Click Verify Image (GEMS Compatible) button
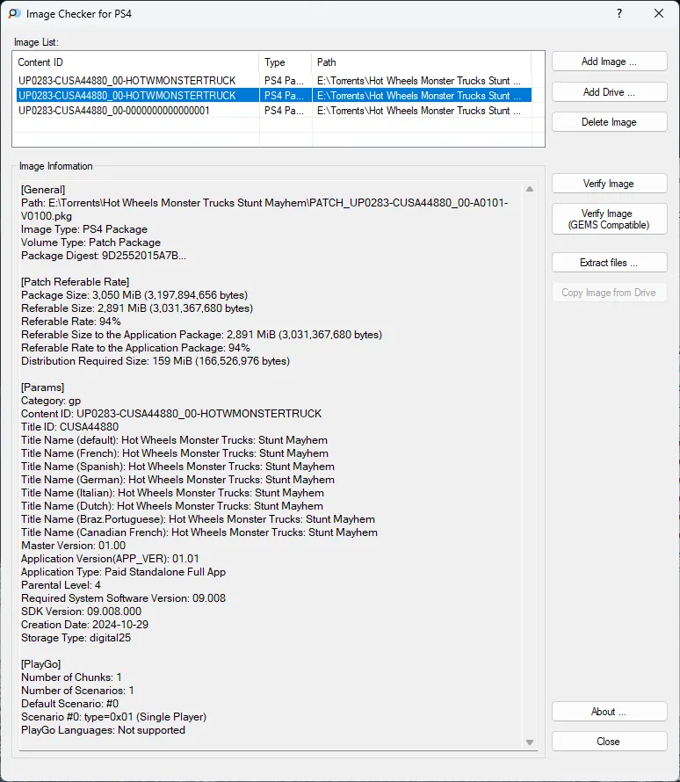This screenshot has width=680, height=782. 609,219
